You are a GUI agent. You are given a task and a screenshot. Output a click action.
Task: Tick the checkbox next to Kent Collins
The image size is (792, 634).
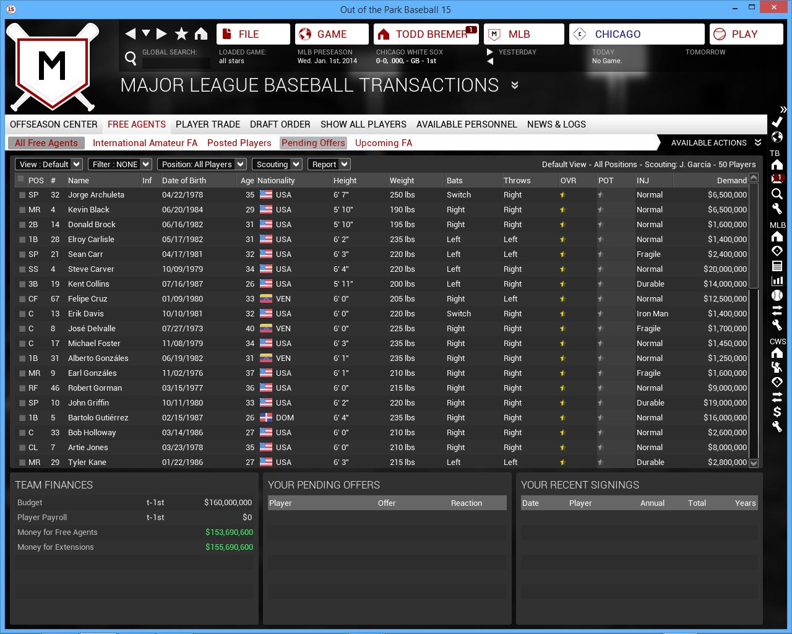(x=22, y=284)
